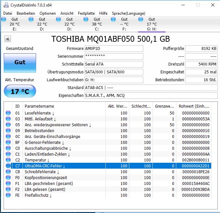Select the G: H: drive tab

coord(152,24)
